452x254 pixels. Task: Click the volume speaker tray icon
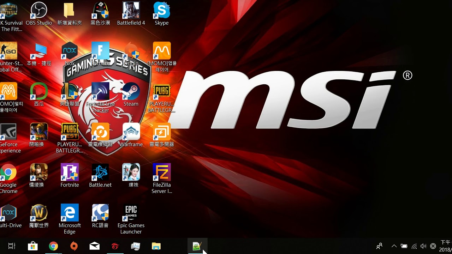click(x=423, y=246)
